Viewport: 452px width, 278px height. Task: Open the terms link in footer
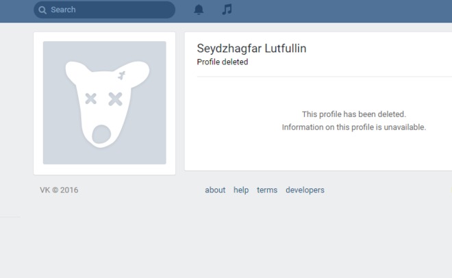click(267, 190)
